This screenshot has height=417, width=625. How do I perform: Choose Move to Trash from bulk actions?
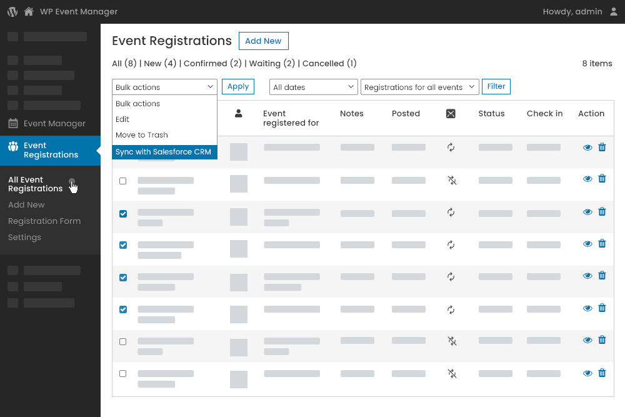coord(141,134)
